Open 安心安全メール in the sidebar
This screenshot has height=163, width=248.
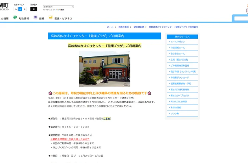177,54
